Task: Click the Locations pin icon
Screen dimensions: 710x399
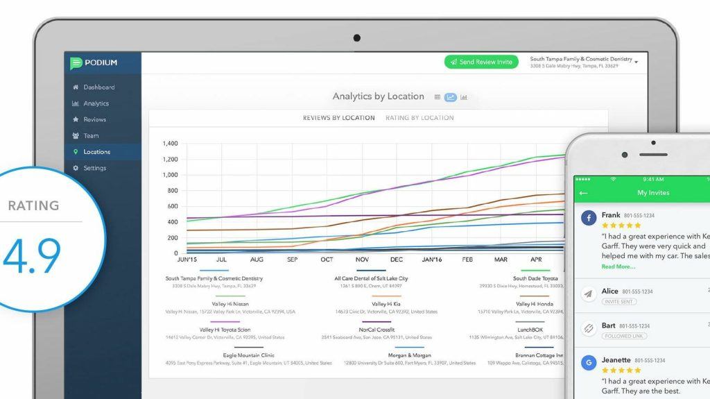Action: coord(76,152)
